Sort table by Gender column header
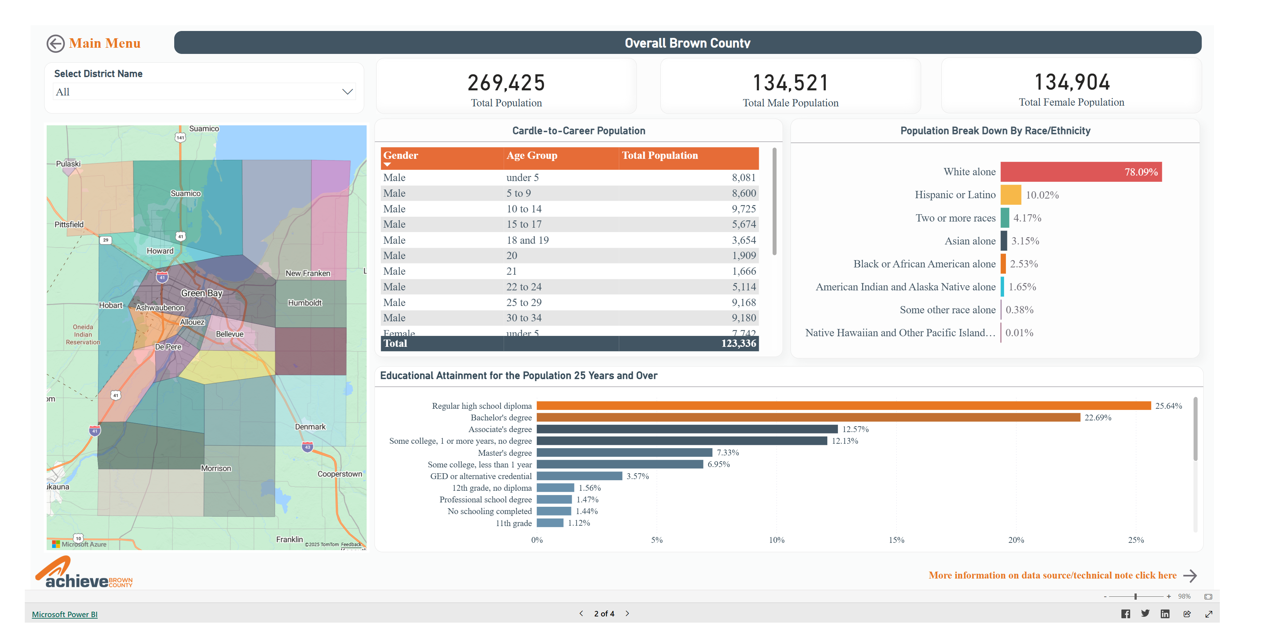Image resolution: width=1265 pixels, height=635 pixels. pyautogui.click(x=400, y=156)
